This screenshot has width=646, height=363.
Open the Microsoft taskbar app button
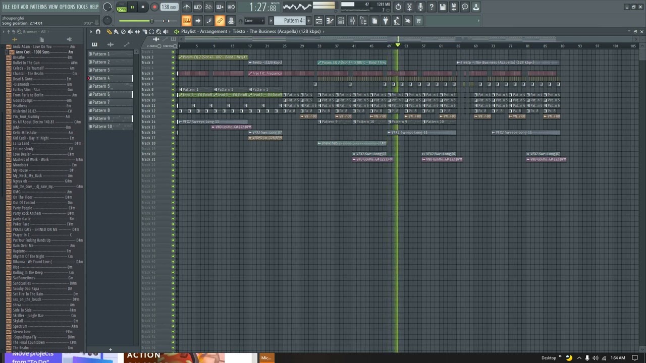tap(266, 358)
